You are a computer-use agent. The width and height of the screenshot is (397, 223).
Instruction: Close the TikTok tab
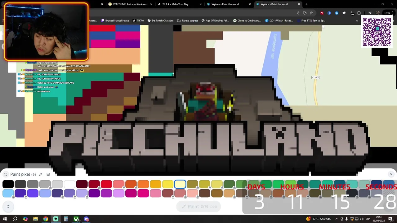pos(200,4)
